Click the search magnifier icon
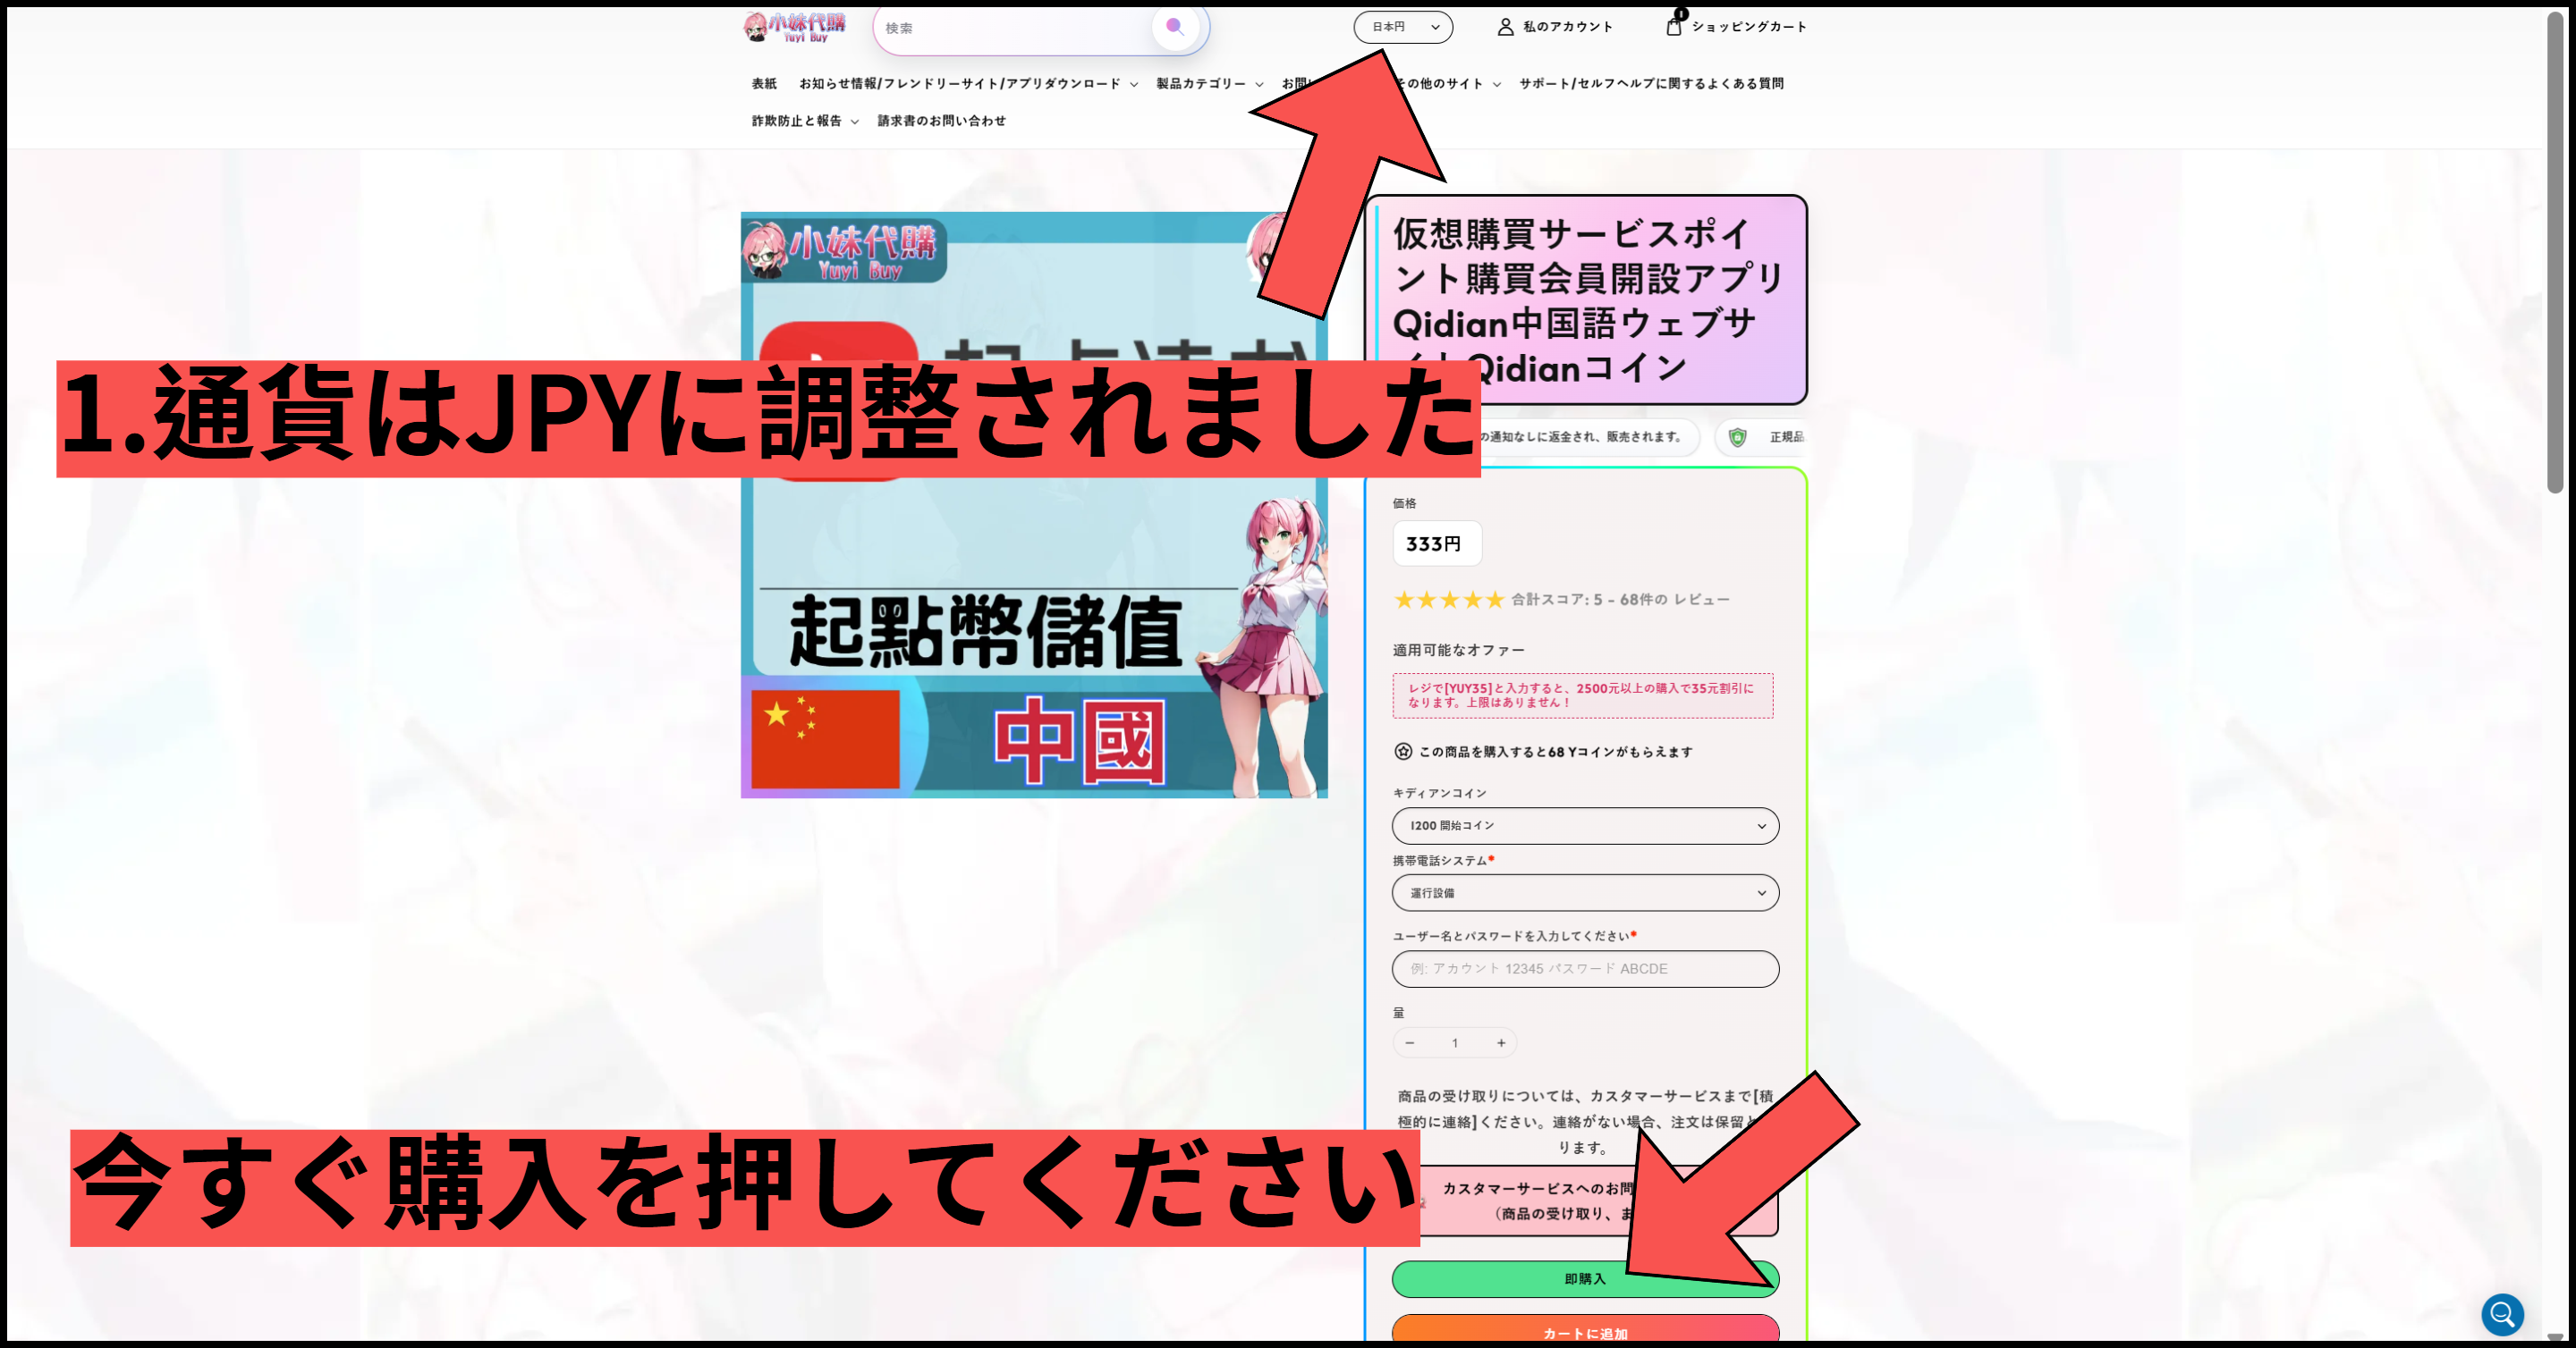2576x1348 pixels. pyautogui.click(x=1175, y=27)
